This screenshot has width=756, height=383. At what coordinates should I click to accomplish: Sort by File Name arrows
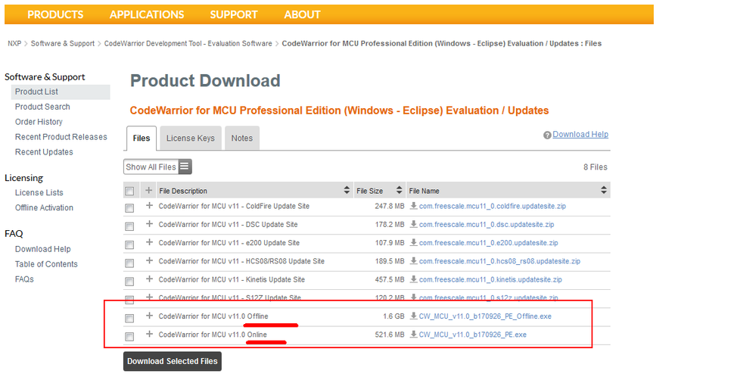click(x=604, y=190)
